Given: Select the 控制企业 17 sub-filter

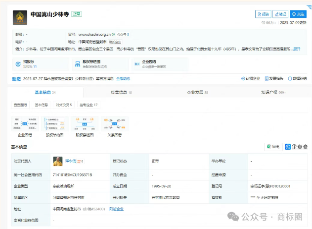Looking at the screenshot, I should coord(89,105).
